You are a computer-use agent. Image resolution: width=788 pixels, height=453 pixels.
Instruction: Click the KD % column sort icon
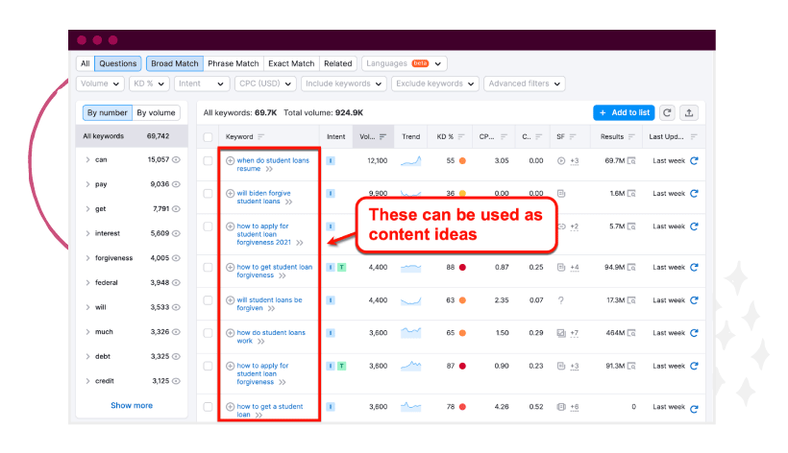pos(464,137)
